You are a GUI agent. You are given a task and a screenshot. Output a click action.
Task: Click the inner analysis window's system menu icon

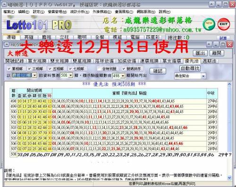point(7,44)
